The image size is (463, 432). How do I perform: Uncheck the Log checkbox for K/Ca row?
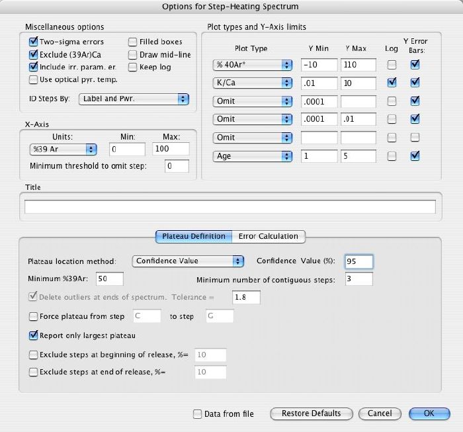click(x=392, y=83)
